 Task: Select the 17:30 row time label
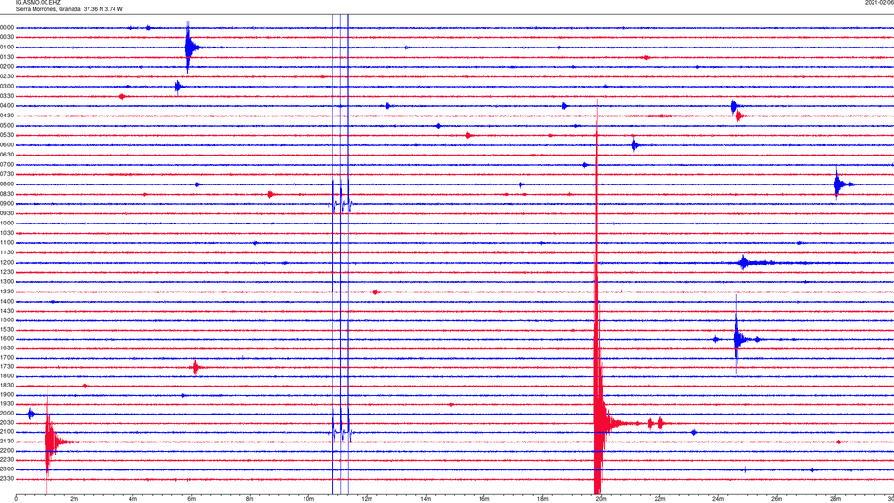7,367
